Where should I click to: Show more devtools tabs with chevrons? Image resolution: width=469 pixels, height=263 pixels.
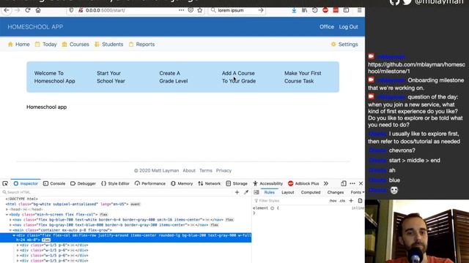[326, 183]
